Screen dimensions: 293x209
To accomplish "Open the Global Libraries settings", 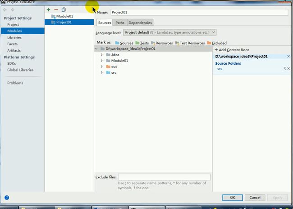I will [20, 70].
